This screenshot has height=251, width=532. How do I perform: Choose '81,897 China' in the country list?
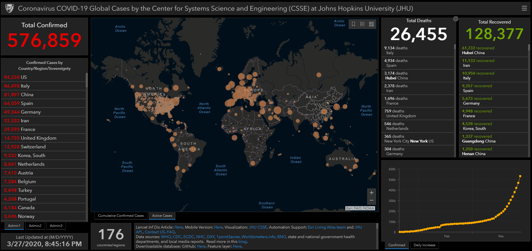[x=44, y=95]
